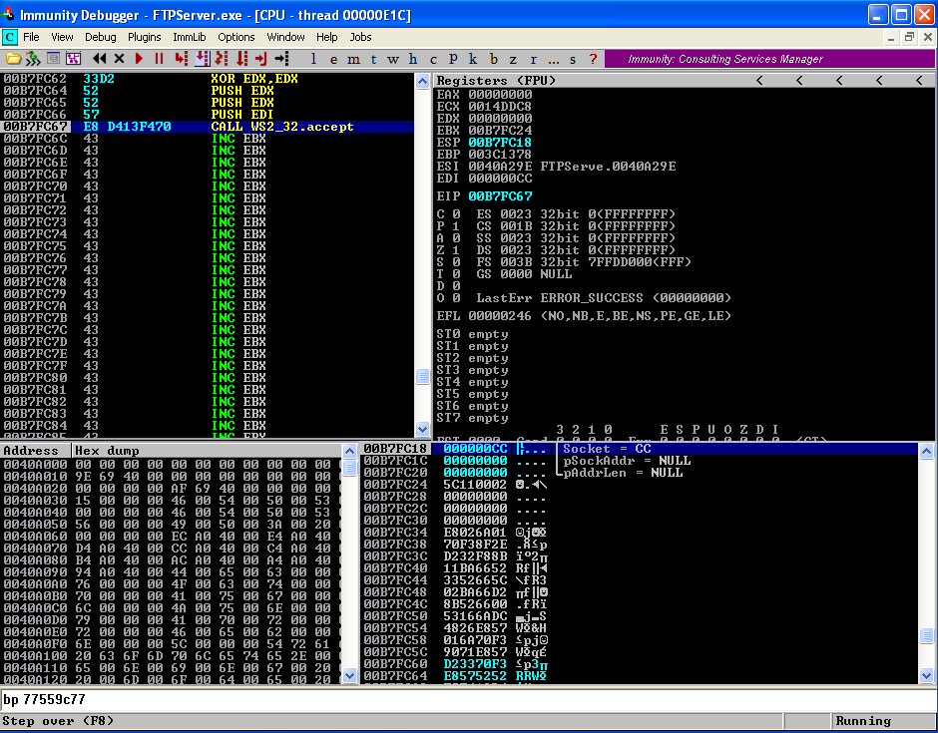The image size is (938, 733).
Task: Click disassembly pane scroll down arrow
Action: point(422,429)
